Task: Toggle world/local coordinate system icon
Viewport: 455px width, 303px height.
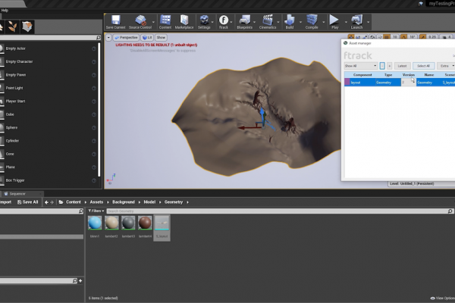Action: pos(372,37)
